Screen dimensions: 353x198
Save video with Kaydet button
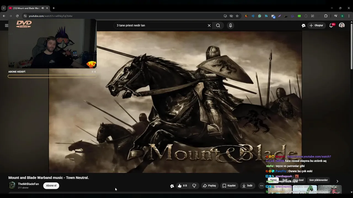(x=229, y=186)
